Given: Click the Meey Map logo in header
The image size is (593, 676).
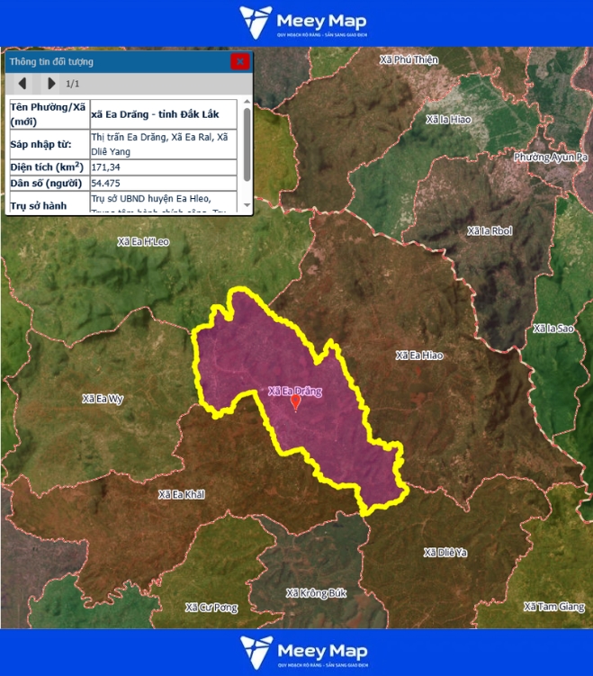Looking at the screenshot, I should click(x=302, y=23).
